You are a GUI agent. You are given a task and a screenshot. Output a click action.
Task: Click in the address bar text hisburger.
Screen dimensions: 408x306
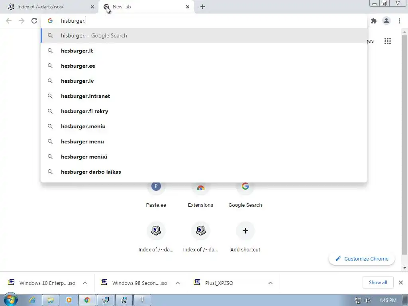[x=73, y=21]
